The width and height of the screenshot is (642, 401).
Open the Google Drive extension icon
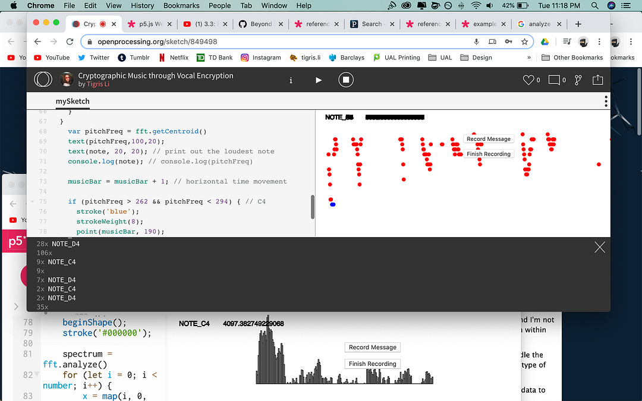click(x=545, y=42)
